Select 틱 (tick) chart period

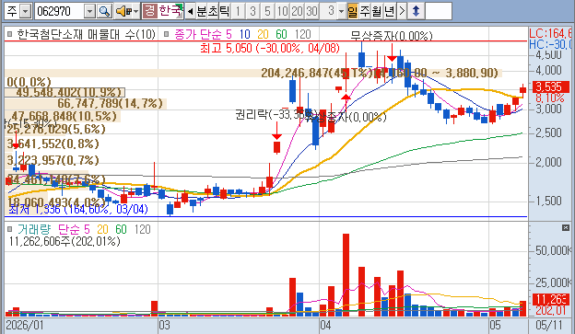225,11
